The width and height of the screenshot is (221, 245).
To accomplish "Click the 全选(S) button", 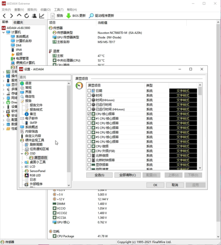I will tap(99, 175).
